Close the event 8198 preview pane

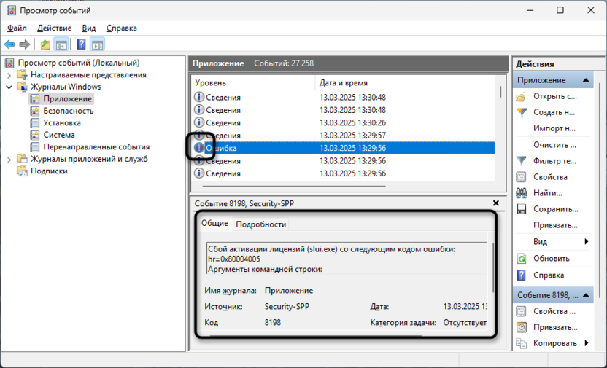tap(496, 203)
